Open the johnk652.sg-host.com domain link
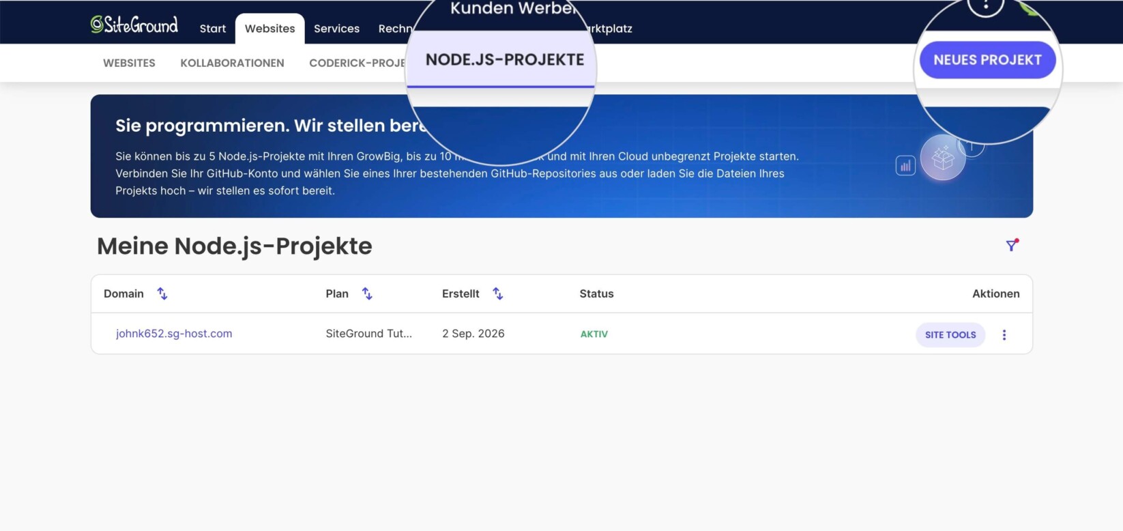Screen dimensions: 1123x531 coord(174,333)
